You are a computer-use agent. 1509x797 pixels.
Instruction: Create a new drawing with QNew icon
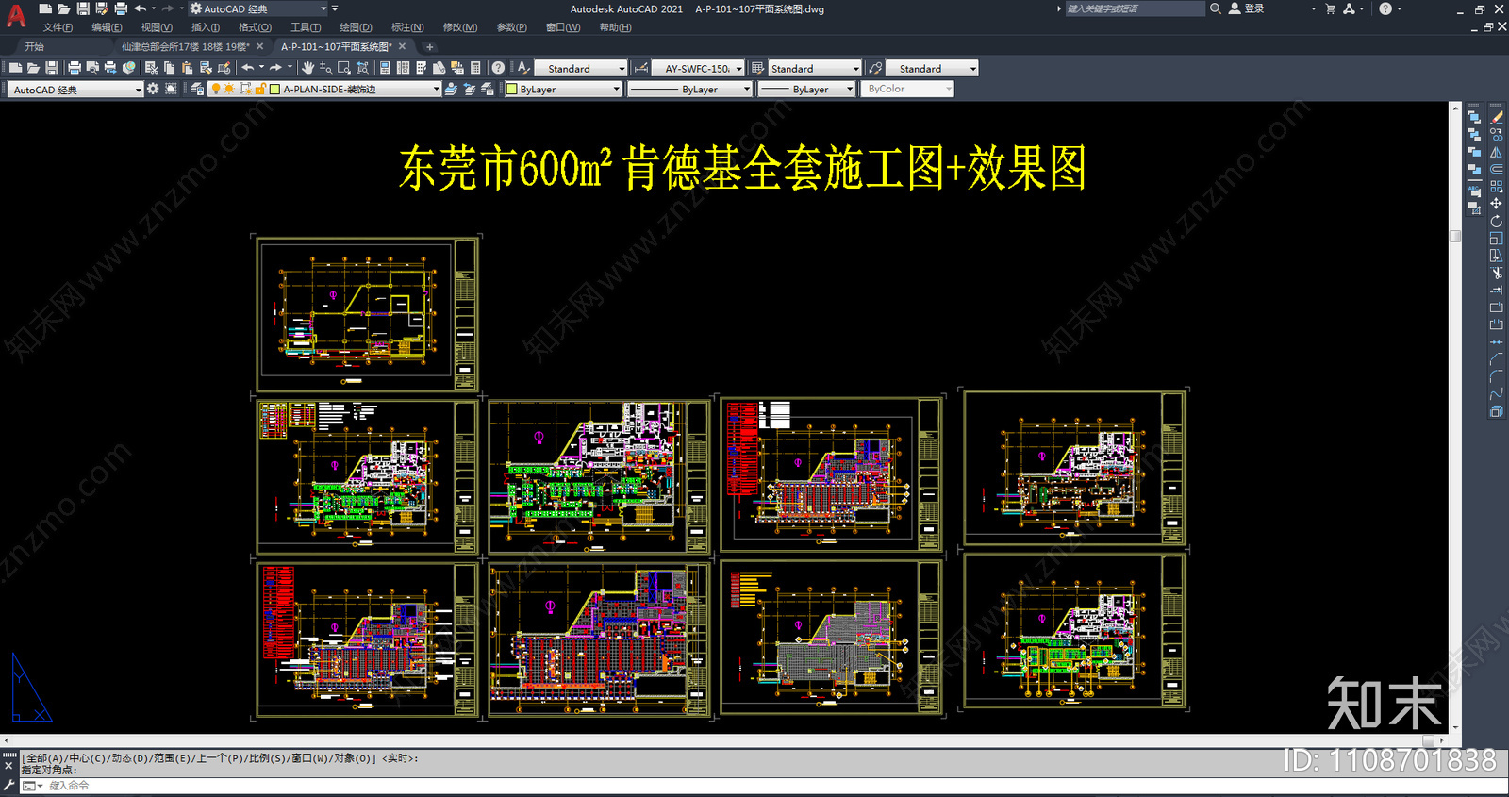click(15, 68)
